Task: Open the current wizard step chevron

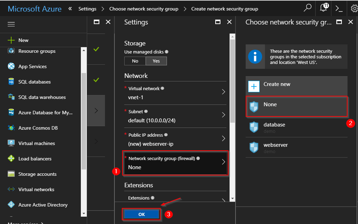Action: (96, 111)
